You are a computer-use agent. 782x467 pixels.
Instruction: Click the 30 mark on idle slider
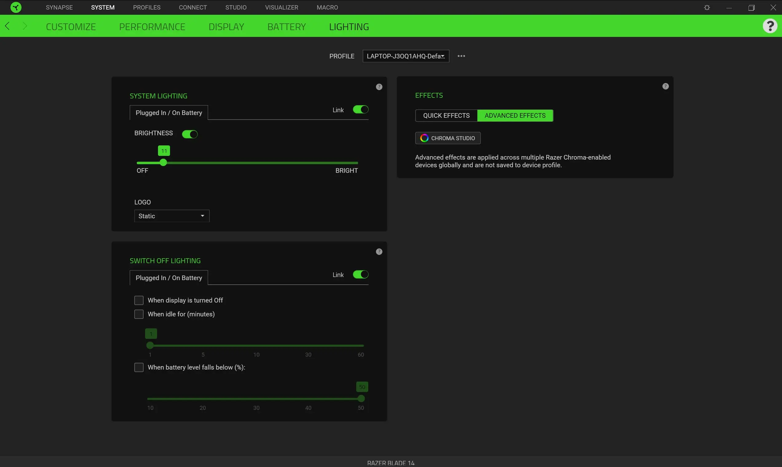pyautogui.click(x=308, y=355)
